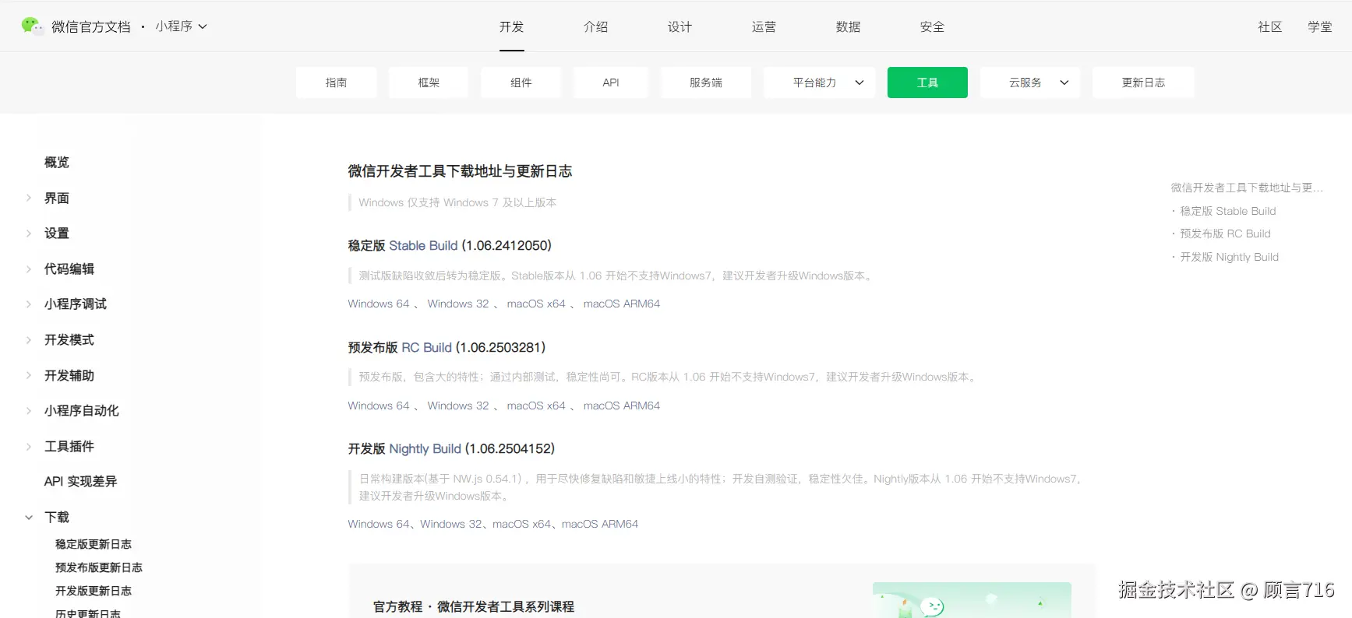Select the 安全 top navigation tab
This screenshot has width=1352, height=618.
pos(932,26)
